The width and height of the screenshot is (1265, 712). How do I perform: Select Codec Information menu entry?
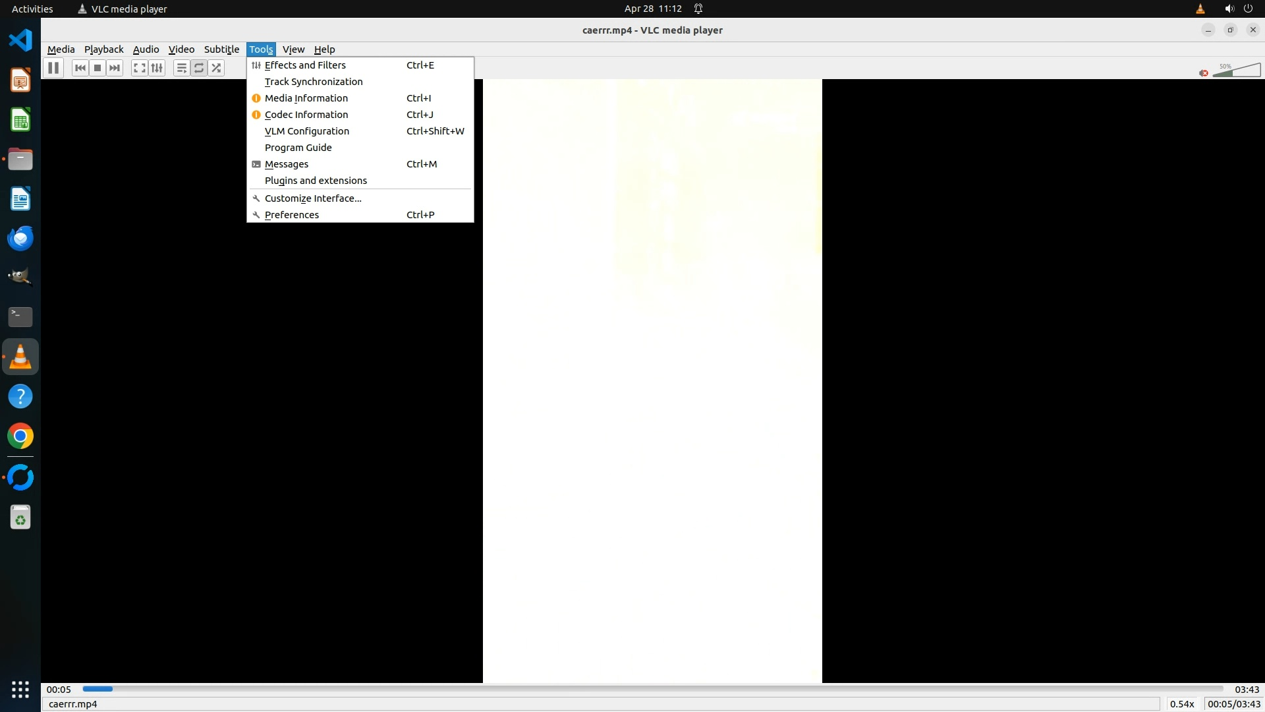click(x=306, y=115)
